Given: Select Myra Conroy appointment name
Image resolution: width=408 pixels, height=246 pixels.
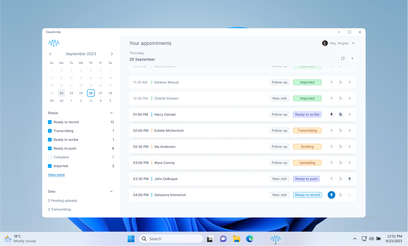Looking at the screenshot, I should pyautogui.click(x=164, y=163).
